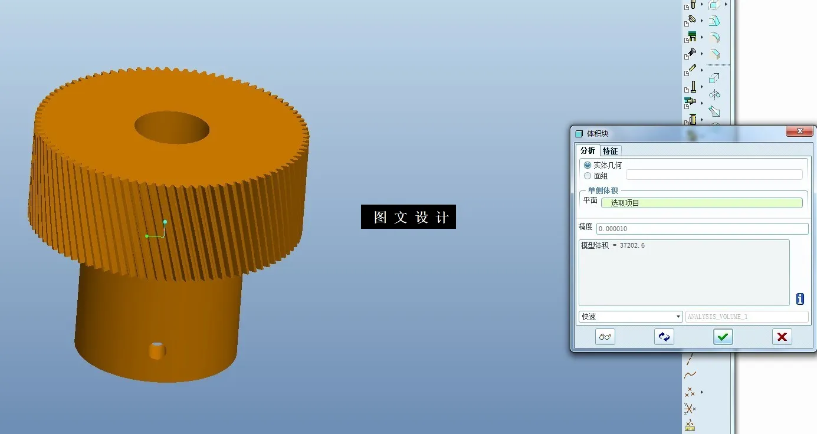Switch to the 特征 tab
Screen dimensions: 817x434
(610, 150)
